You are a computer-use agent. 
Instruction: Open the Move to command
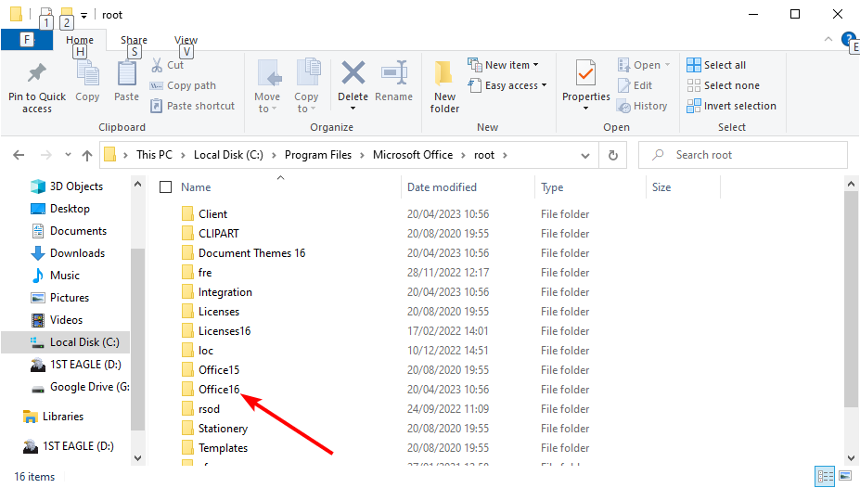tap(267, 86)
